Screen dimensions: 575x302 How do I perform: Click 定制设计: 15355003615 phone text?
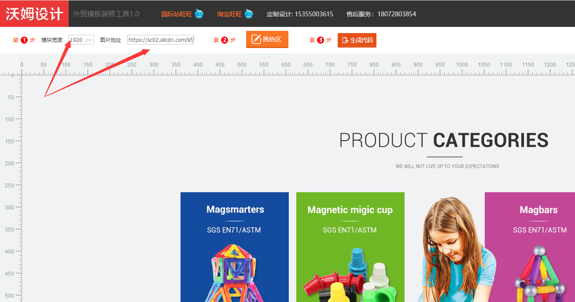[300, 14]
